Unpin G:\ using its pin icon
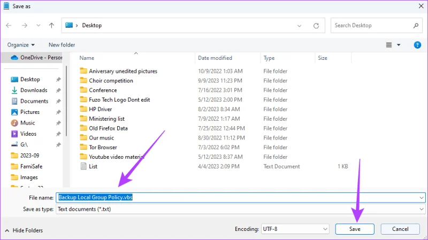This screenshot has width=428, height=240. [x=58, y=145]
